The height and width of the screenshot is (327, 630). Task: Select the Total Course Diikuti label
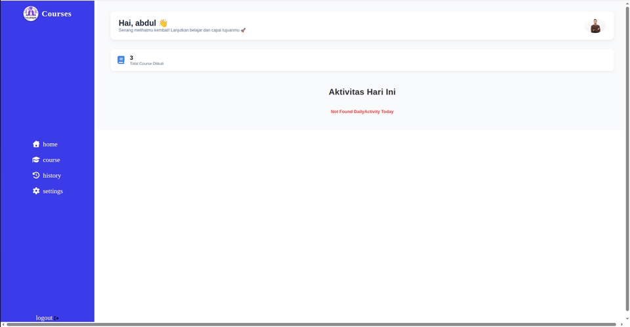click(x=146, y=64)
